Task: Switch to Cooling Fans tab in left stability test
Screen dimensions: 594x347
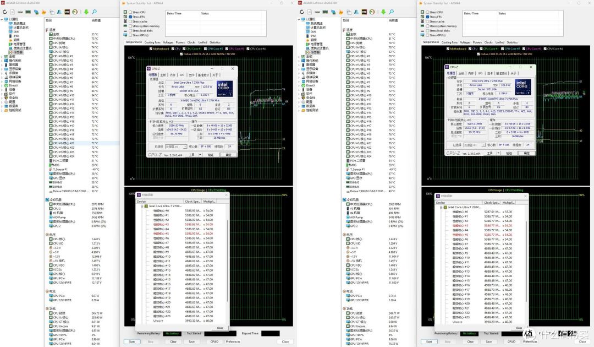Action: [152, 42]
